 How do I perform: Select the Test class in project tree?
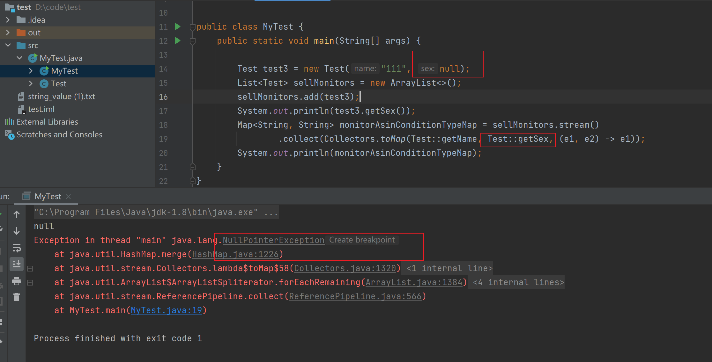[x=58, y=84]
